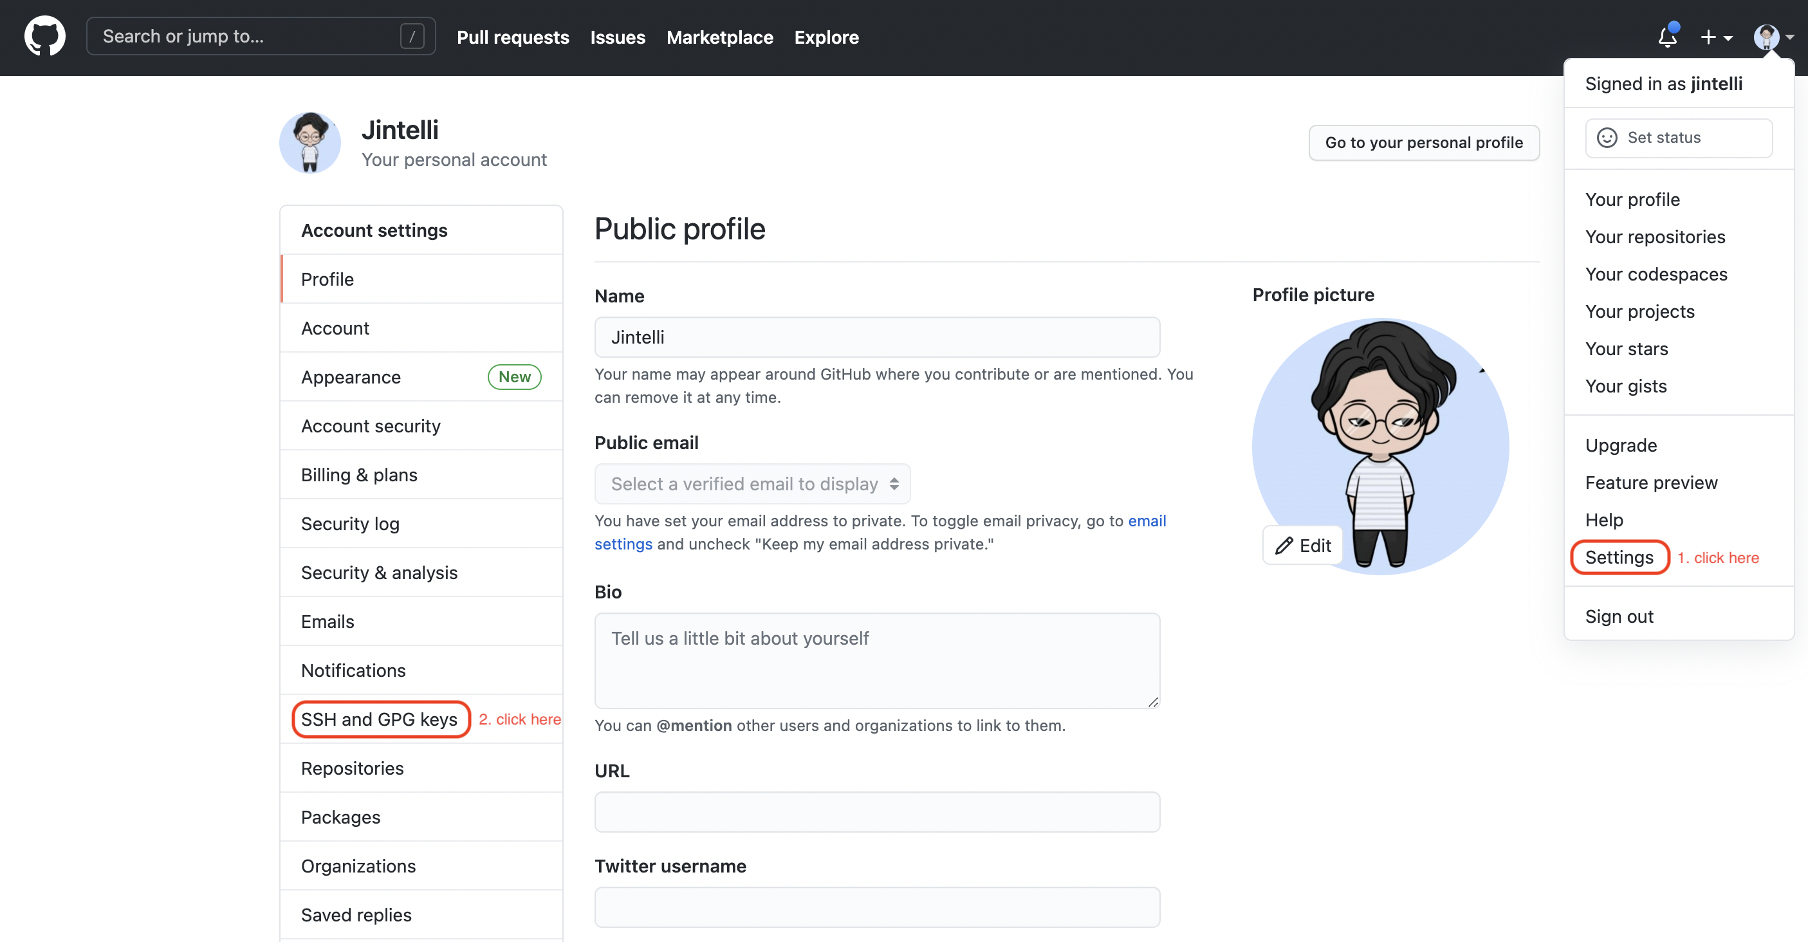Open Pull requests in top navigation

tap(512, 37)
